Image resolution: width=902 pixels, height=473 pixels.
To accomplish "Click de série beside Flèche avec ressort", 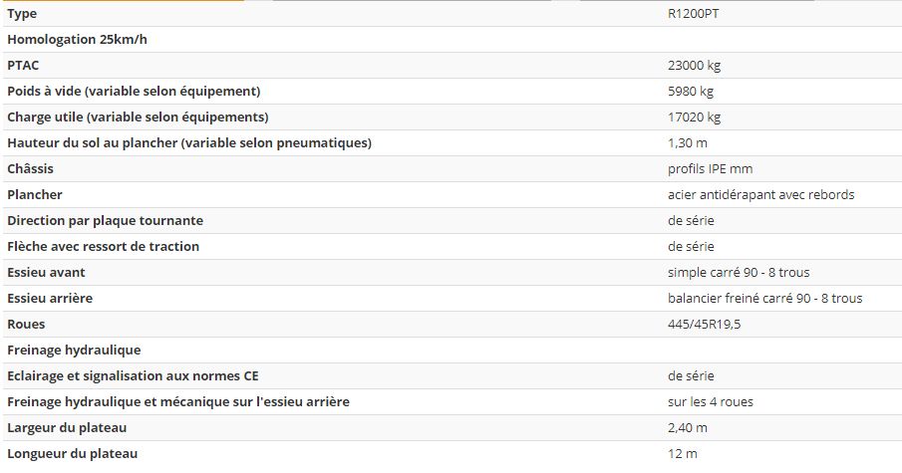I will pos(691,247).
